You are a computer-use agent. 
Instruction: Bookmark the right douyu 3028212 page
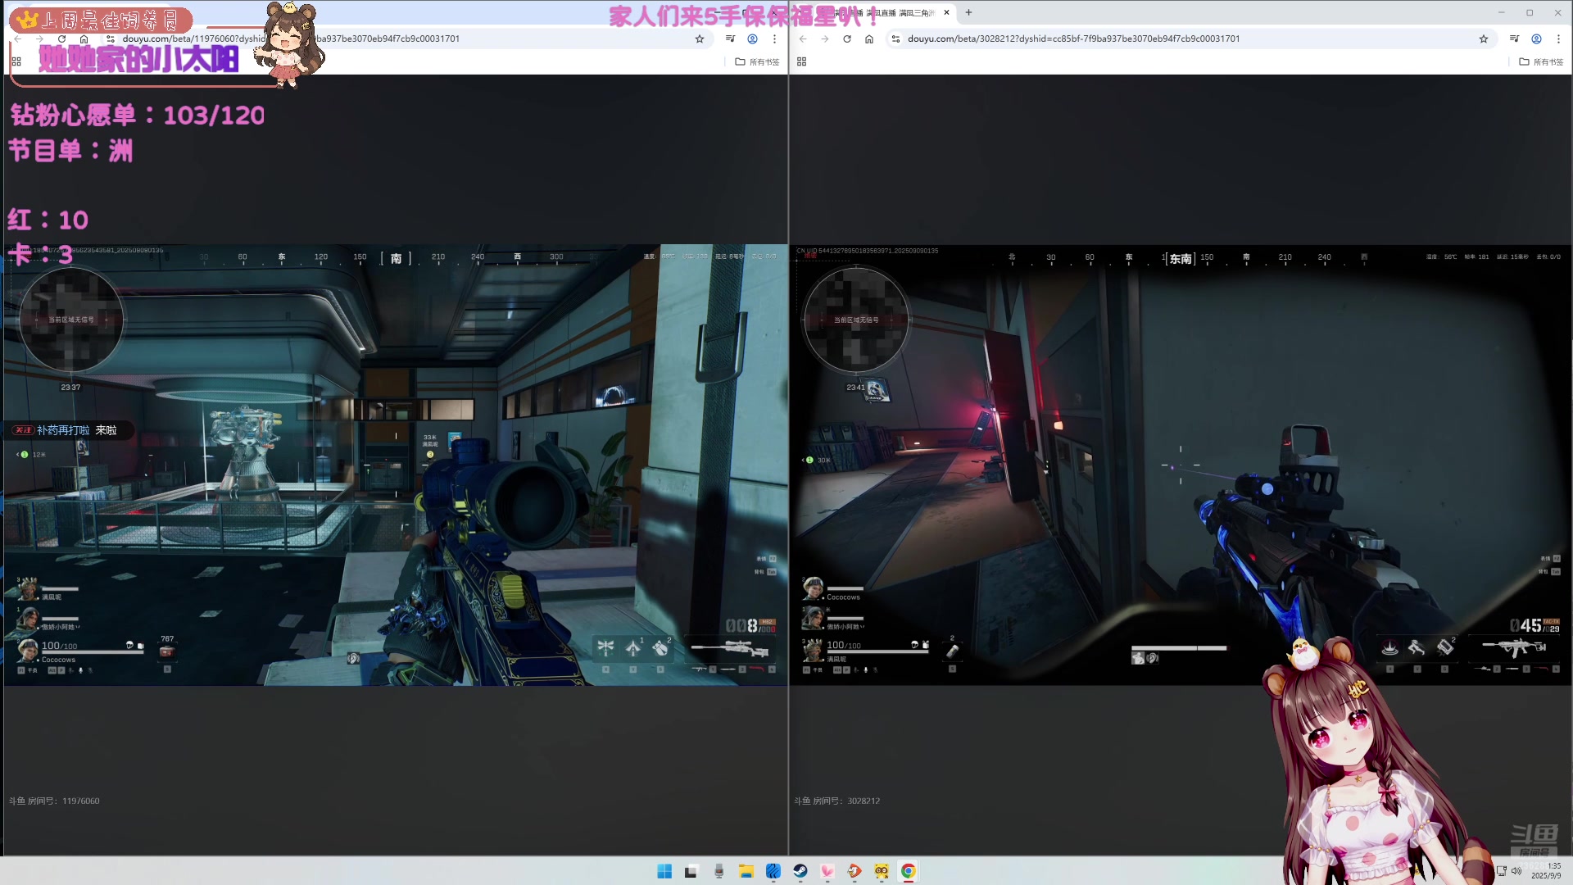pos(1484,39)
